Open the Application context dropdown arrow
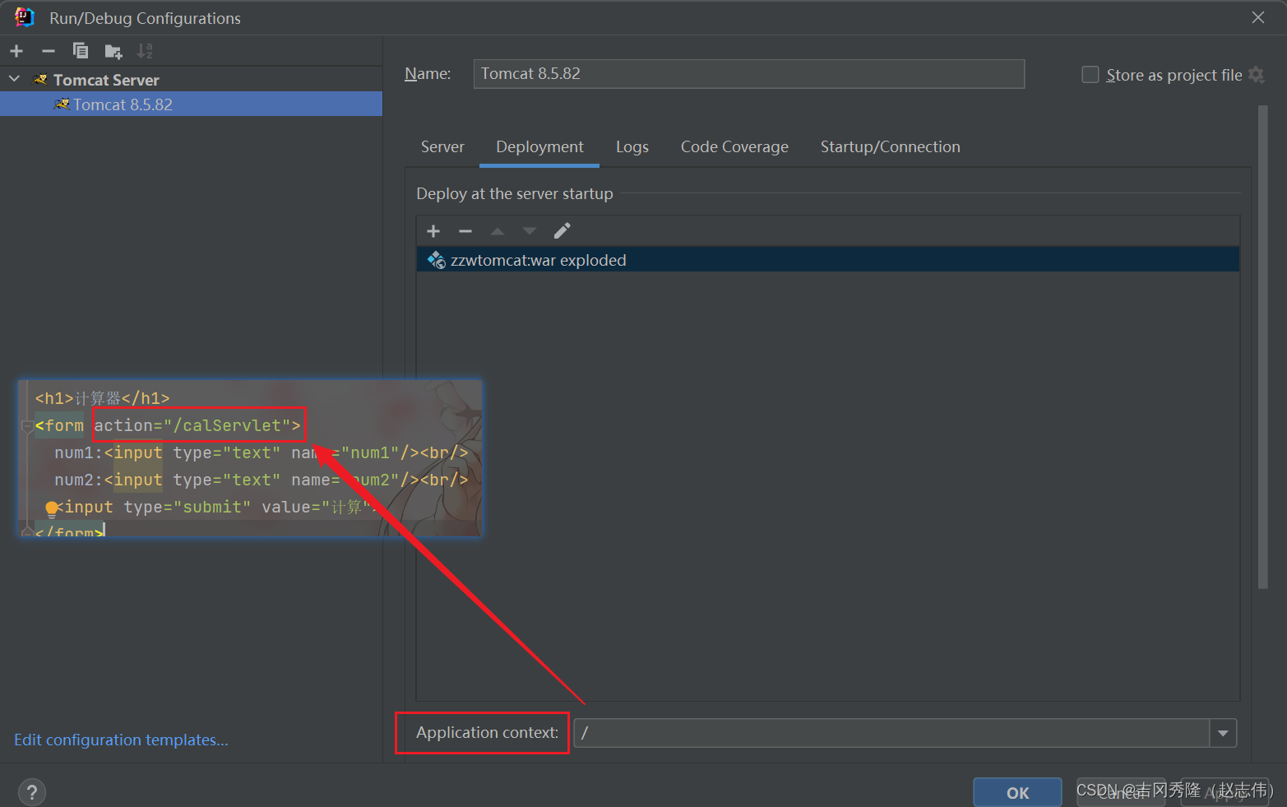The width and height of the screenshot is (1287, 807). pyautogui.click(x=1223, y=733)
